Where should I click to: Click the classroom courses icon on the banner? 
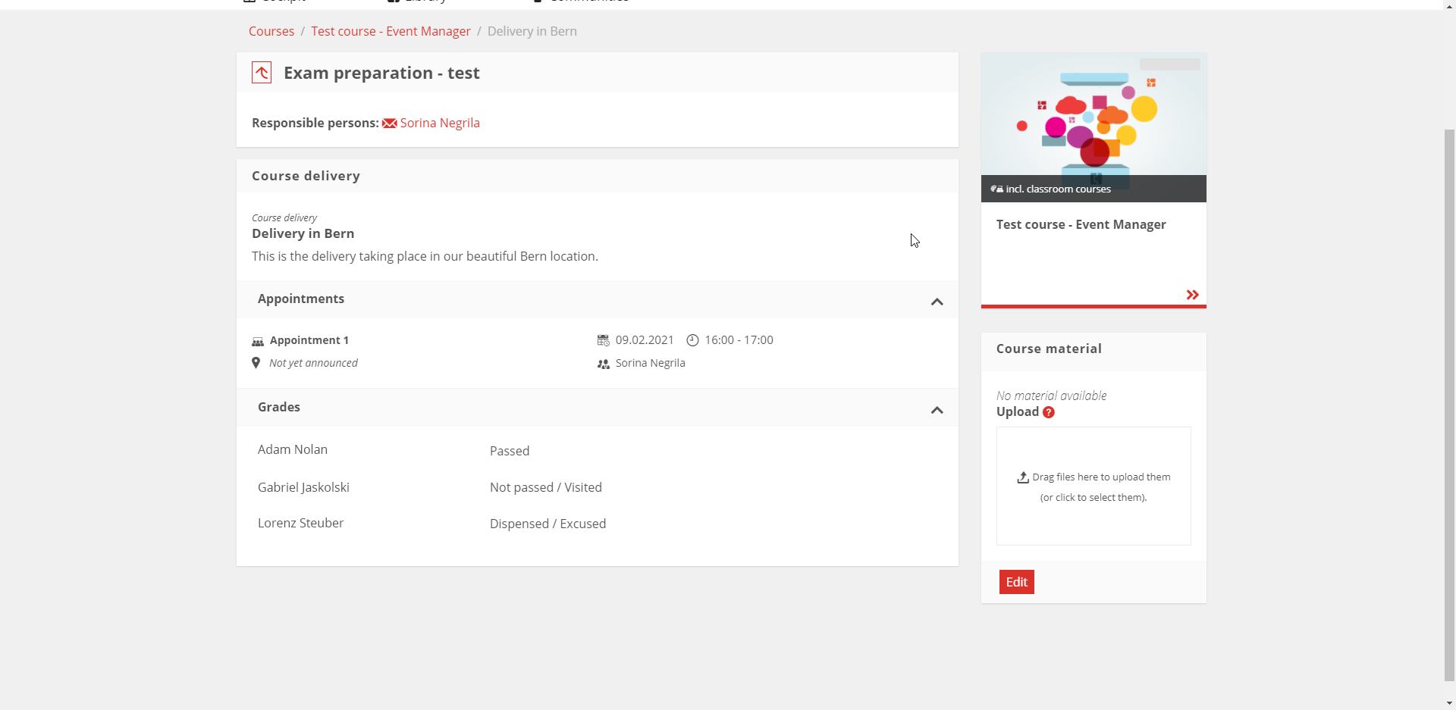pyautogui.click(x=996, y=189)
